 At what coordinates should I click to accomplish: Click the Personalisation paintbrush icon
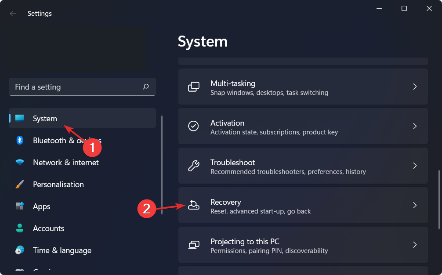tap(20, 185)
